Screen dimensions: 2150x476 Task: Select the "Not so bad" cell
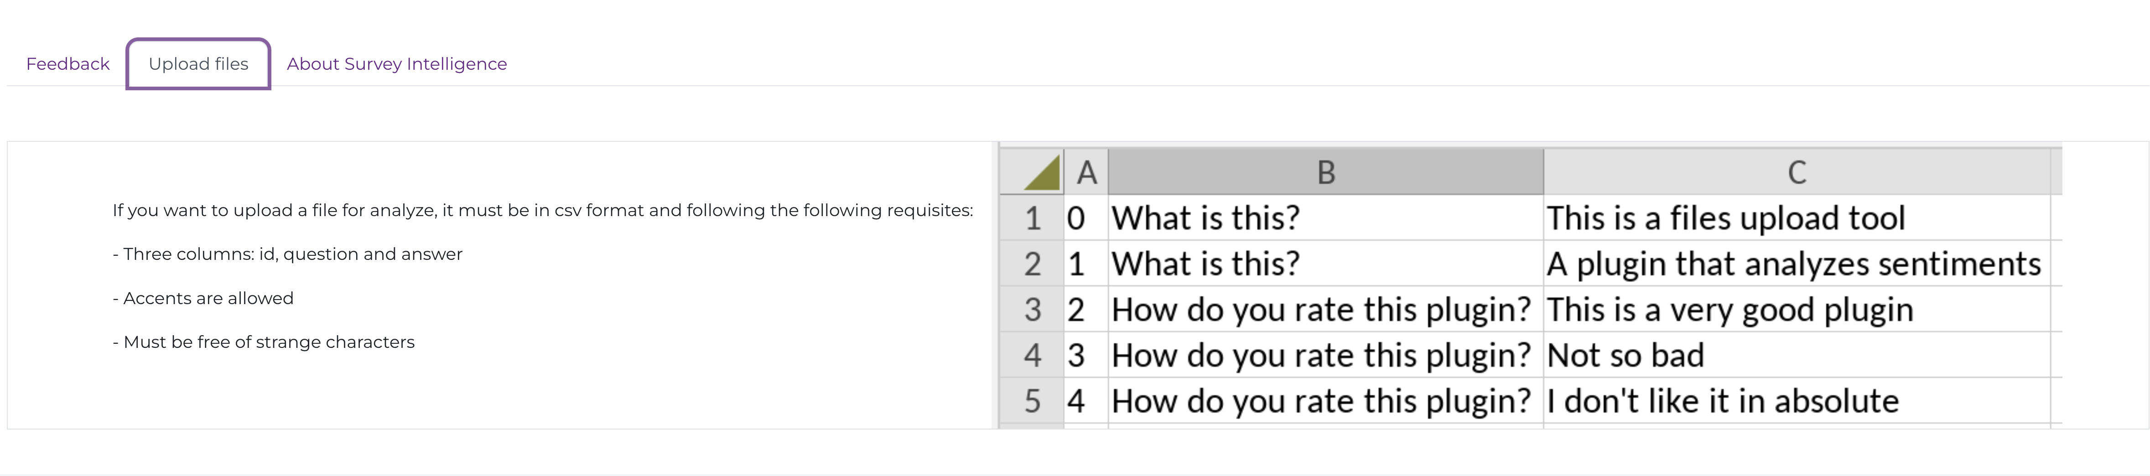click(x=1625, y=356)
